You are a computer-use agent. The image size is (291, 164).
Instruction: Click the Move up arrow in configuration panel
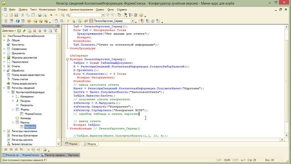coord(40,31)
